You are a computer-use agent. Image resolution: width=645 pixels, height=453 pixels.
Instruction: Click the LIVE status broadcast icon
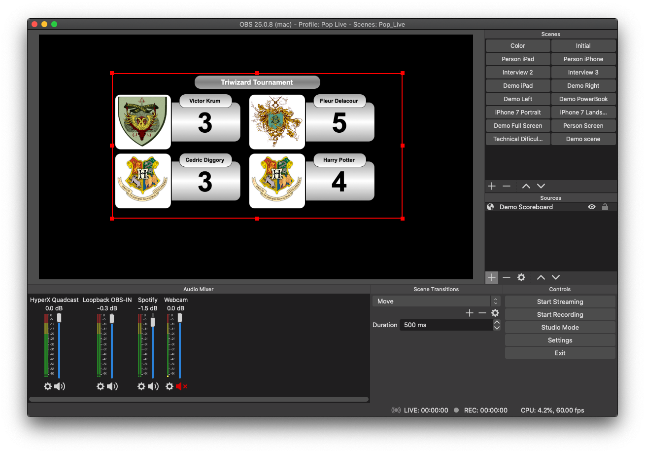(396, 410)
